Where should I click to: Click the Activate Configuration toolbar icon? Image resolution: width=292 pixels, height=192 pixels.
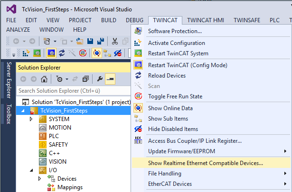pos(26,53)
